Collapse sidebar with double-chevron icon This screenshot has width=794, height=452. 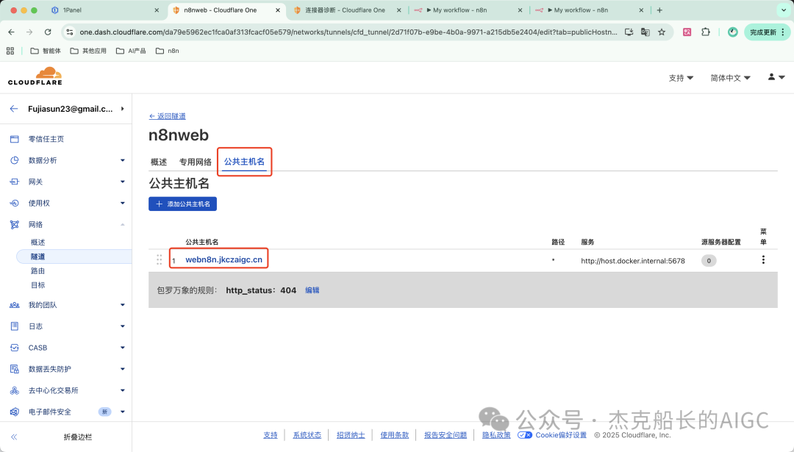pyautogui.click(x=14, y=437)
